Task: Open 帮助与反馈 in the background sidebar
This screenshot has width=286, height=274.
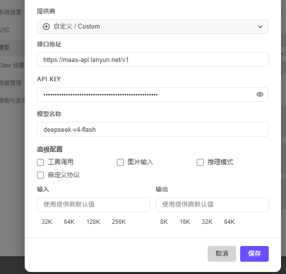Action: tap(12, 100)
